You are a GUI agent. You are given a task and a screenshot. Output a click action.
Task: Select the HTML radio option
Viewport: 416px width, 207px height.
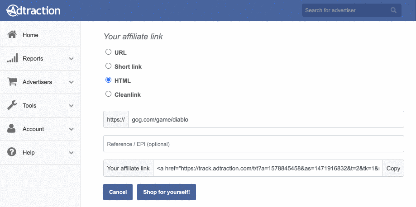point(108,80)
